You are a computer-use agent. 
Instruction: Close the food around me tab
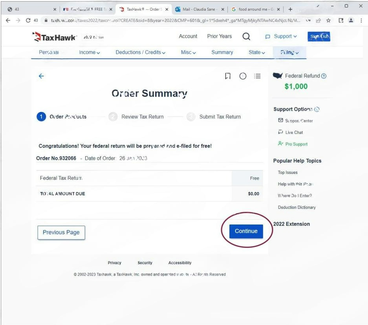278,9
